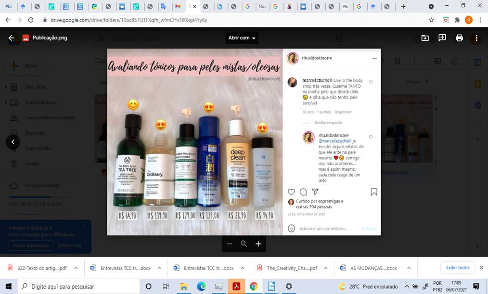The image size is (488, 294).
Task: Bookmark this page with the star icon
Action: click(432, 20)
